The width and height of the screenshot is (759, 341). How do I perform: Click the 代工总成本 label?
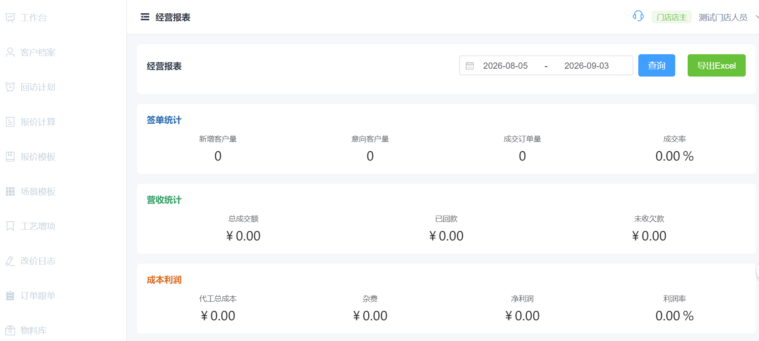pyautogui.click(x=218, y=299)
